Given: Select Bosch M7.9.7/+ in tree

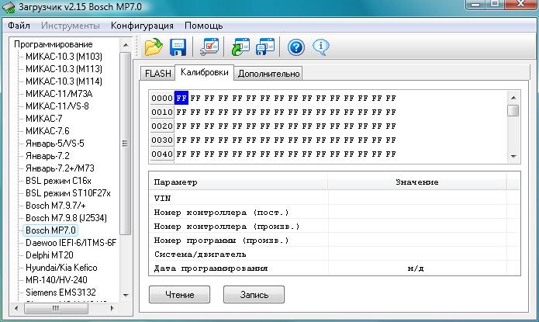Looking at the screenshot, I should click(x=56, y=206).
